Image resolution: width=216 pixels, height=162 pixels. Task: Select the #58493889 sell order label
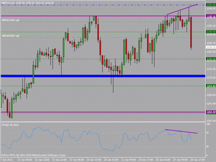click(x=11, y=36)
